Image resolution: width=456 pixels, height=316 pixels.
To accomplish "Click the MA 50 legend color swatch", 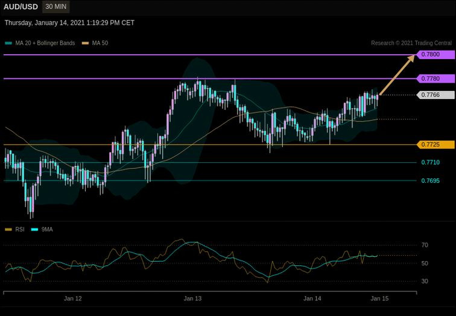I will pyautogui.click(x=85, y=43).
